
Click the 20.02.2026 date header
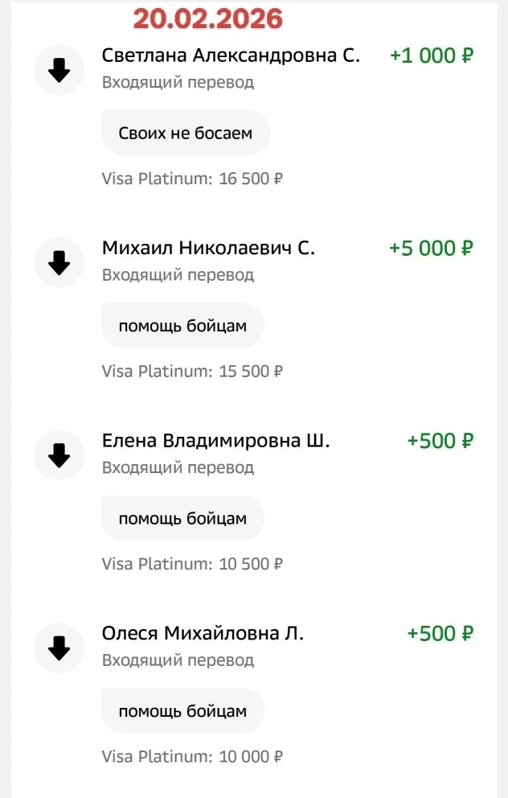pyautogui.click(x=208, y=19)
